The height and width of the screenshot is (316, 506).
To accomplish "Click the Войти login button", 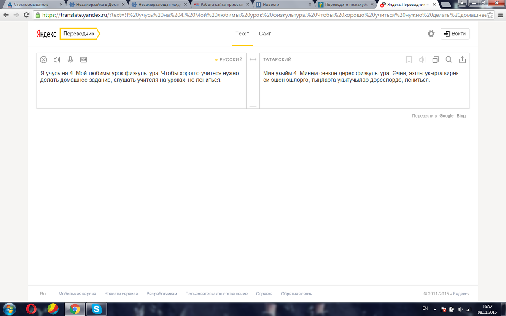I will click(455, 34).
